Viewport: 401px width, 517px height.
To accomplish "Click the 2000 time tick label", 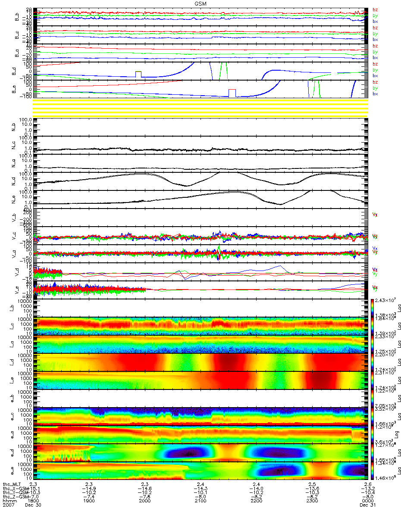I will pyautogui.click(x=144, y=501).
